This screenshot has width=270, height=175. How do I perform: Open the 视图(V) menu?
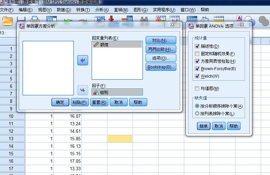tap(45, 10)
